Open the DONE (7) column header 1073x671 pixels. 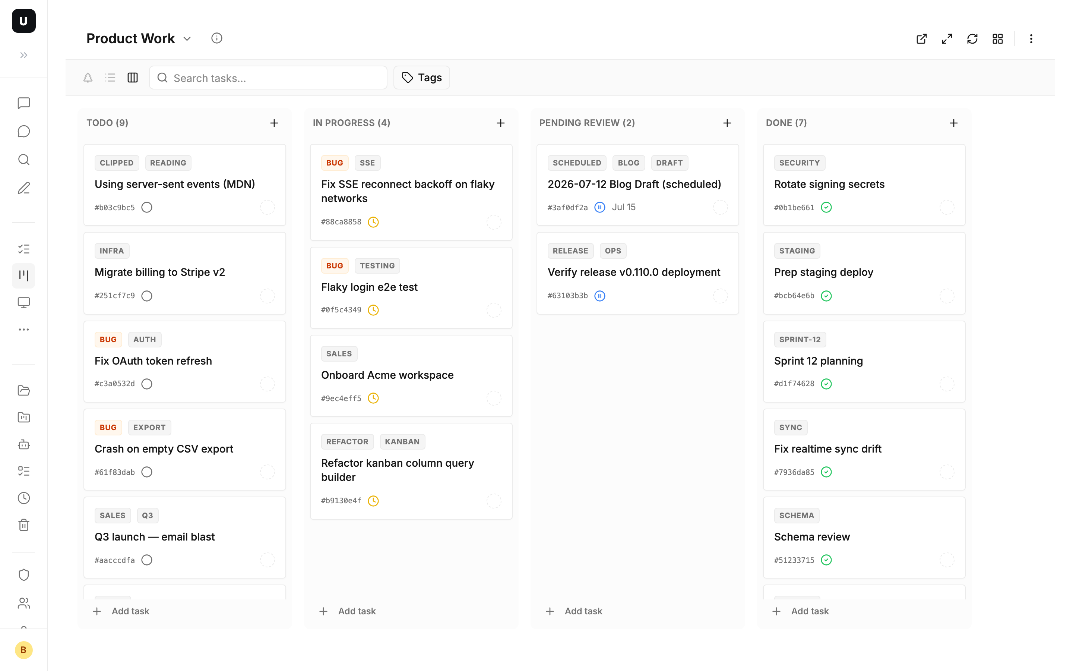coord(786,123)
